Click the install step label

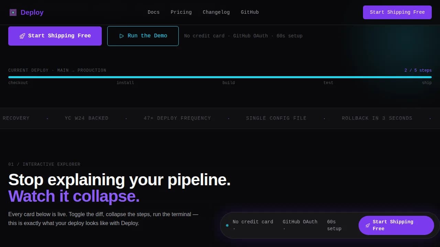coord(125,83)
